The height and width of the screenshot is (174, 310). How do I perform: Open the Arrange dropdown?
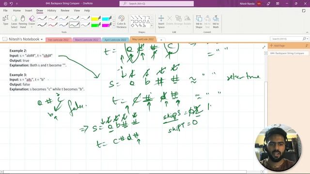point(178,21)
